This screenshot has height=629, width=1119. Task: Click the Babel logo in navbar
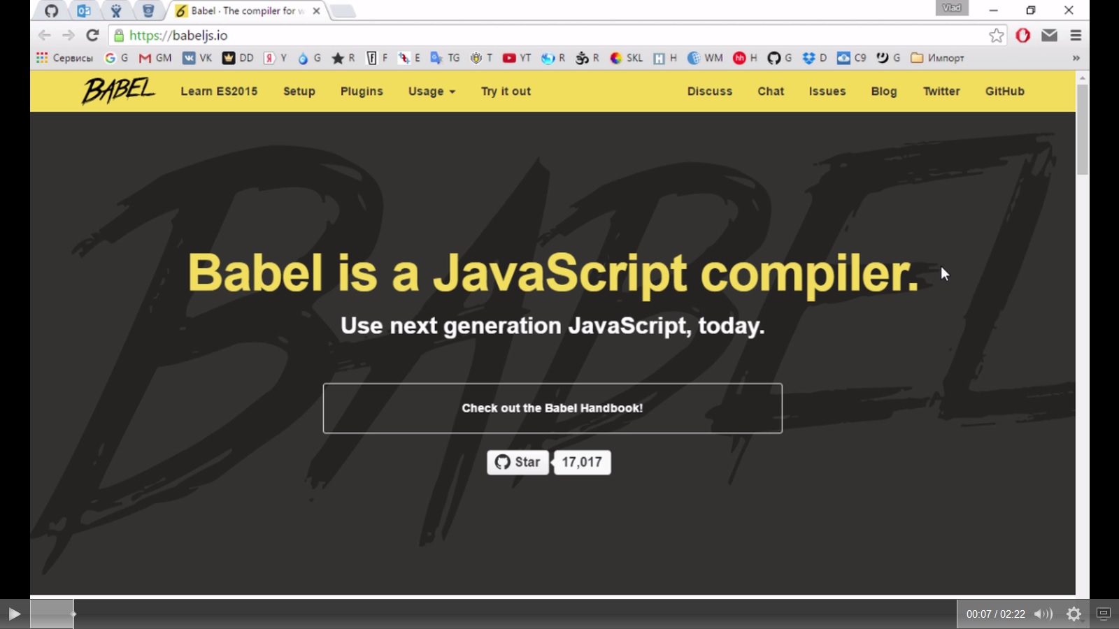tap(118, 91)
